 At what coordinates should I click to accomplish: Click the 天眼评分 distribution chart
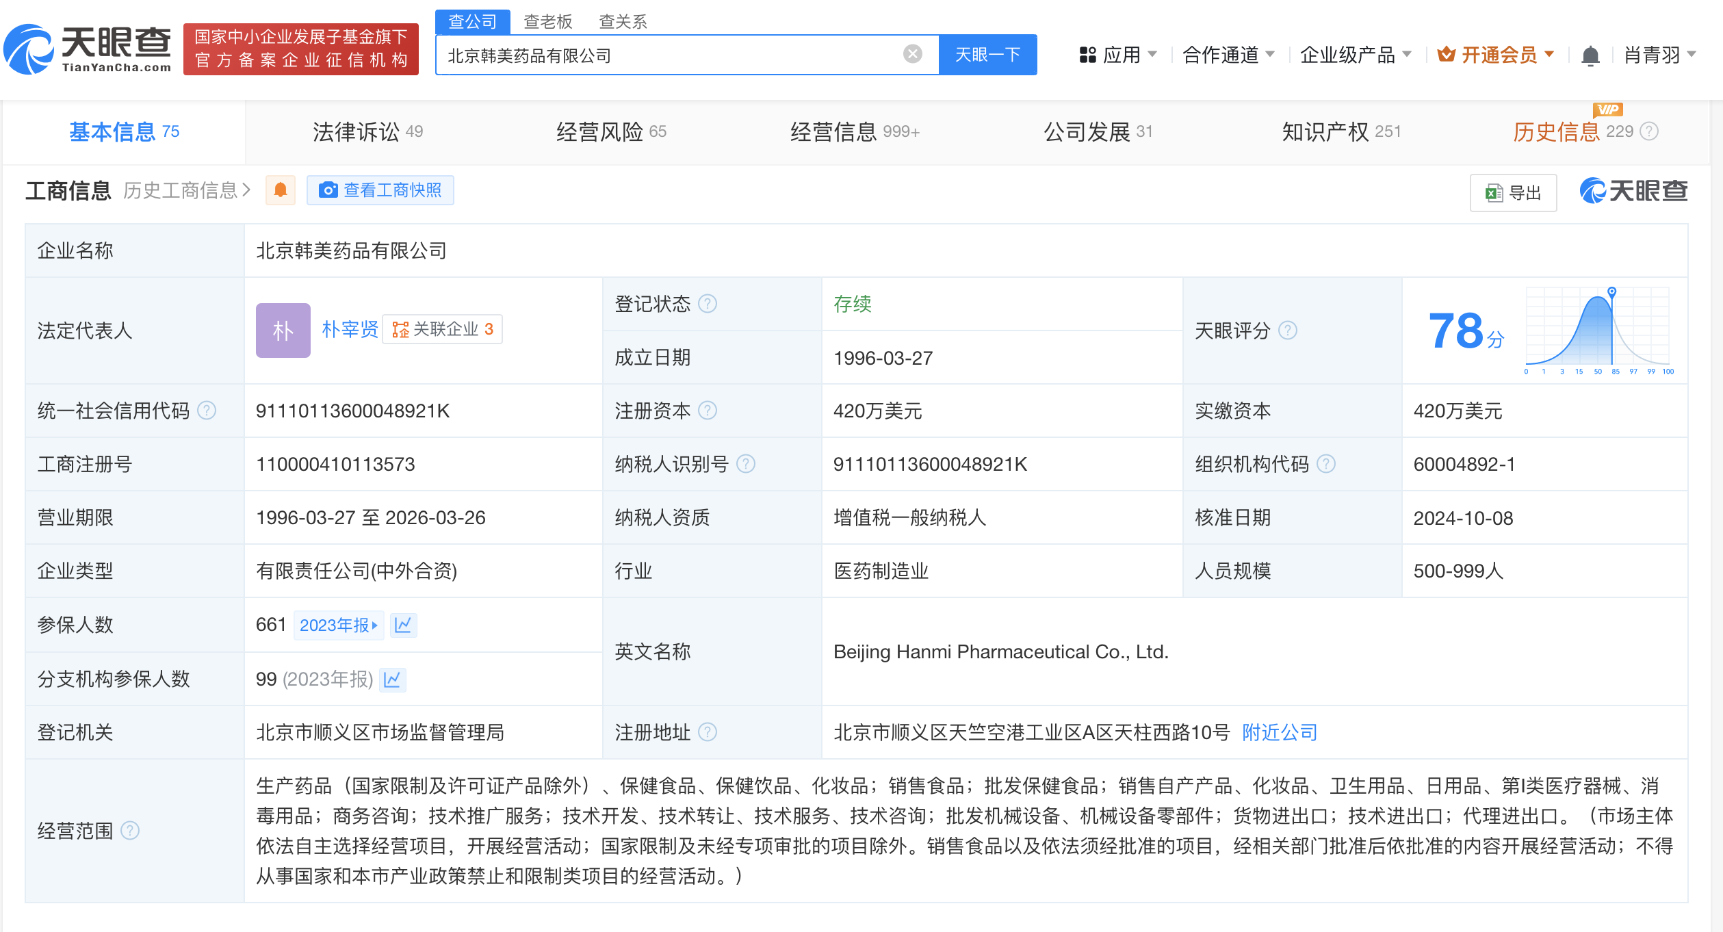1600,331
